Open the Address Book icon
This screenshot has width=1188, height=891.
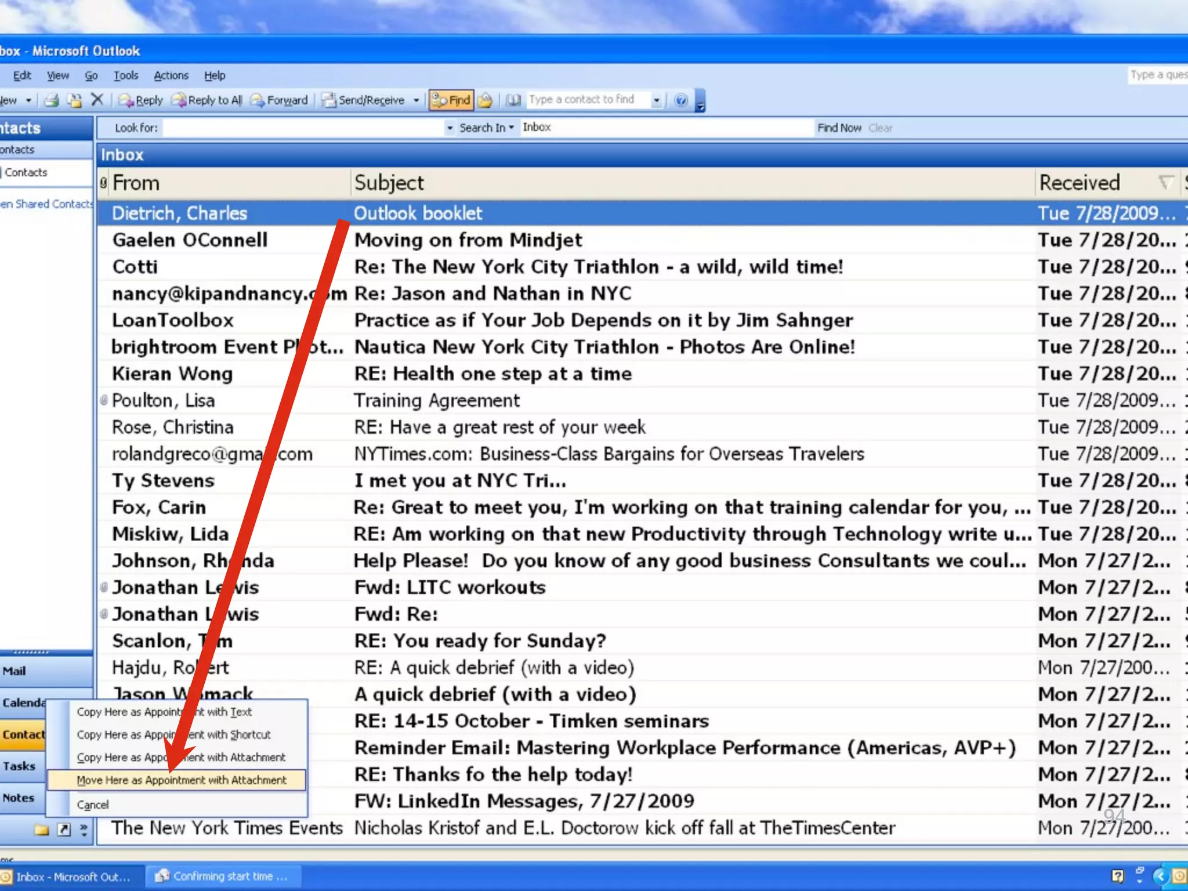513,100
